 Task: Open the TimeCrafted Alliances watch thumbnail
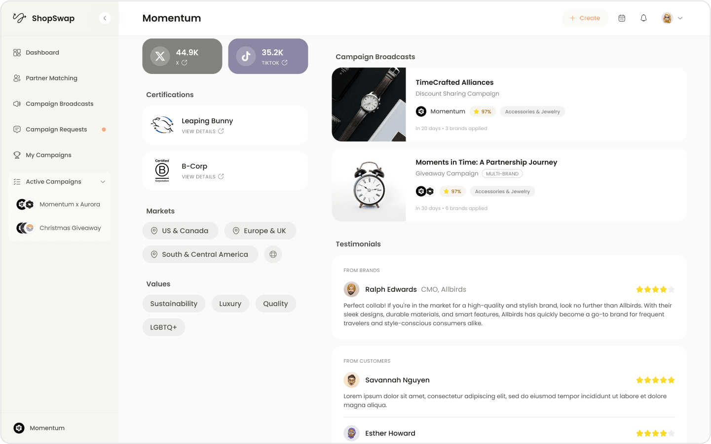coord(369,104)
